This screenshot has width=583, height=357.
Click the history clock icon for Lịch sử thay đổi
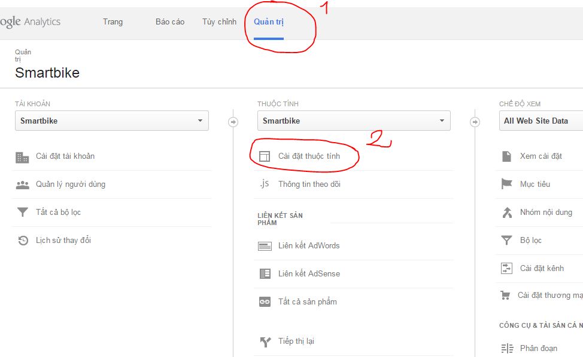pyautogui.click(x=23, y=241)
